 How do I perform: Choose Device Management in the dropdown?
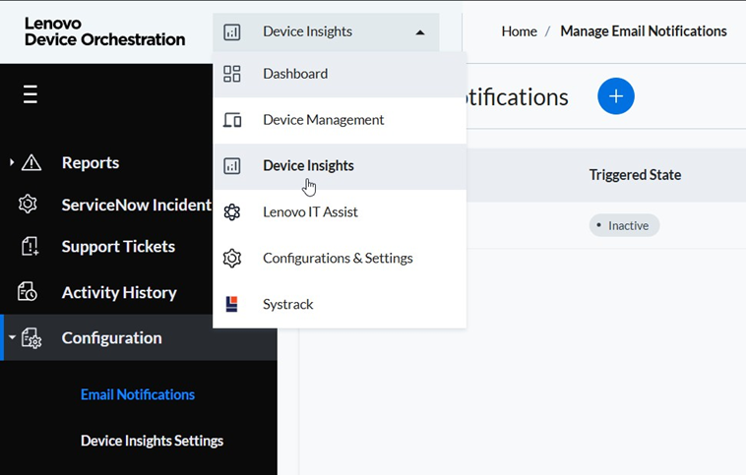pos(323,120)
